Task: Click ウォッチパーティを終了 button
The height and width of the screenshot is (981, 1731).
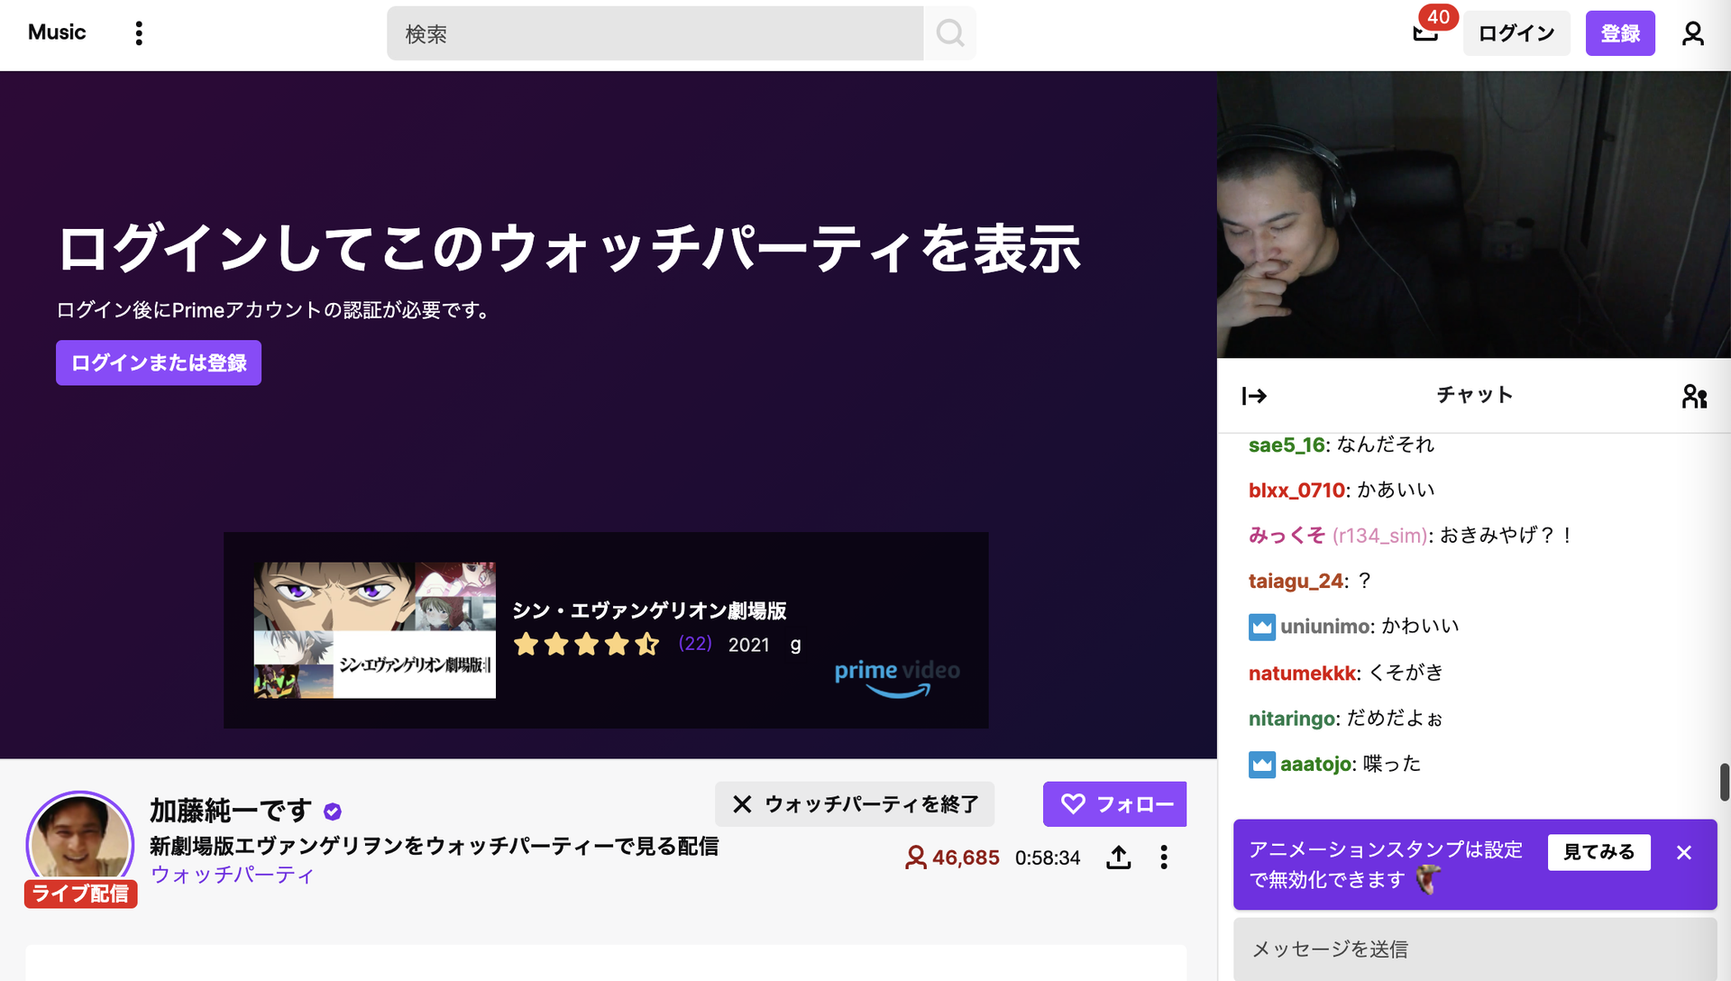Action: [855, 804]
